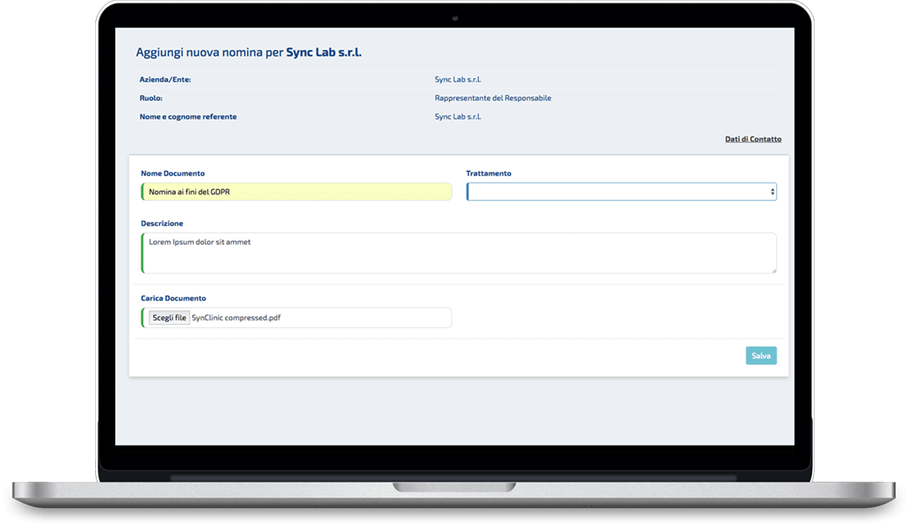
Task: Click the Aggiungi nuova nomina page heading
Action: [248, 52]
